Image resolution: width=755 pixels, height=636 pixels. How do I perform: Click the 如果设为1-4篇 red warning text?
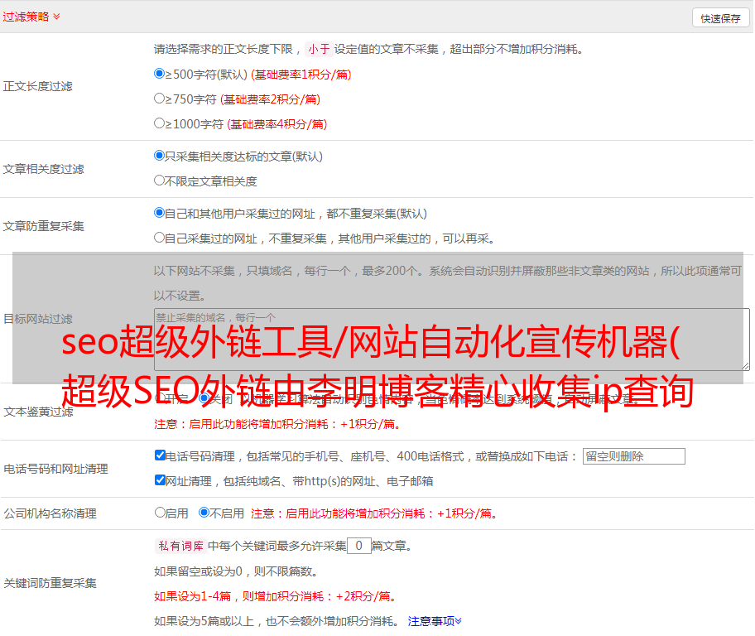277,596
